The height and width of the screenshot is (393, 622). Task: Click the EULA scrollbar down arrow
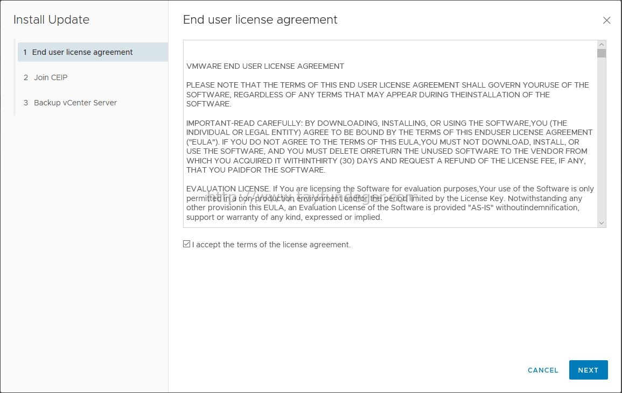pyautogui.click(x=602, y=223)
